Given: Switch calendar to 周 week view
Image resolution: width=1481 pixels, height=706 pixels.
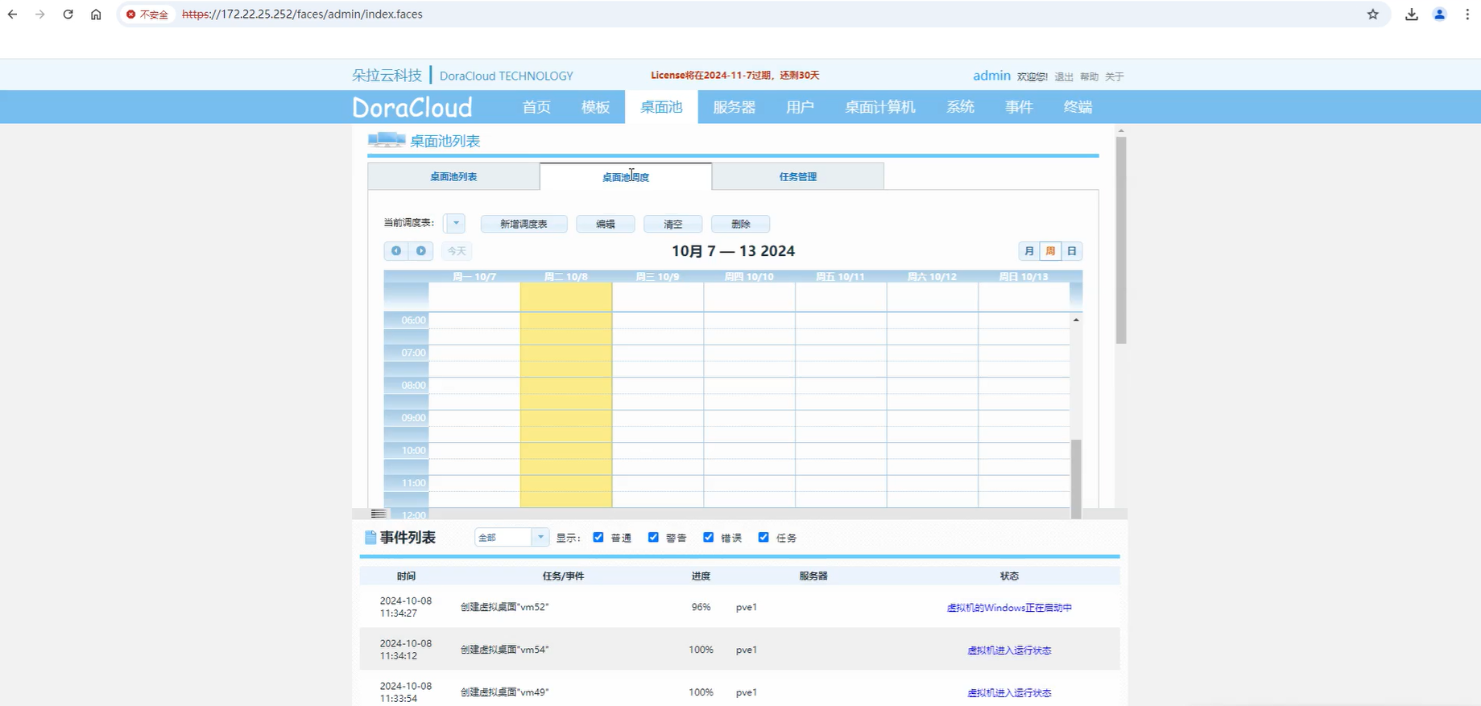Looking at the screenshot, I should (1050, 251).
